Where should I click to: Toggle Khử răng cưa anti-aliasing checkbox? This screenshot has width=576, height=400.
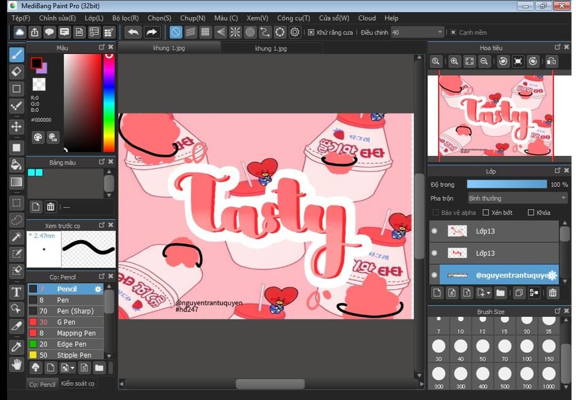pyautogui.click(x=310, y=32)
